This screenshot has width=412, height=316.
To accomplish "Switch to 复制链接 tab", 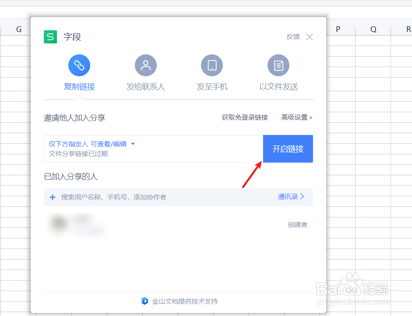I will (79, 87).
